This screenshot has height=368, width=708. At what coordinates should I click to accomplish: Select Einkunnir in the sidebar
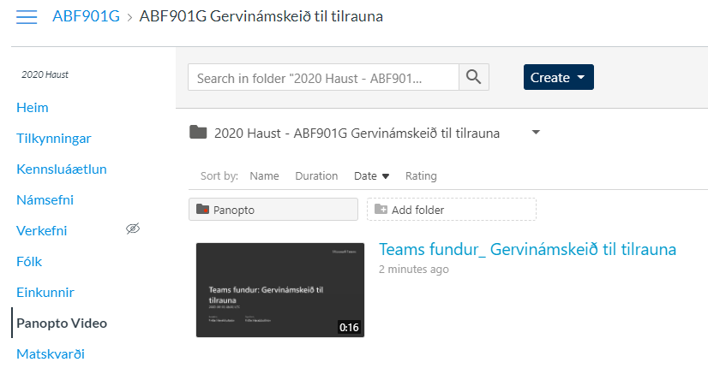click(x=45, y=293)
